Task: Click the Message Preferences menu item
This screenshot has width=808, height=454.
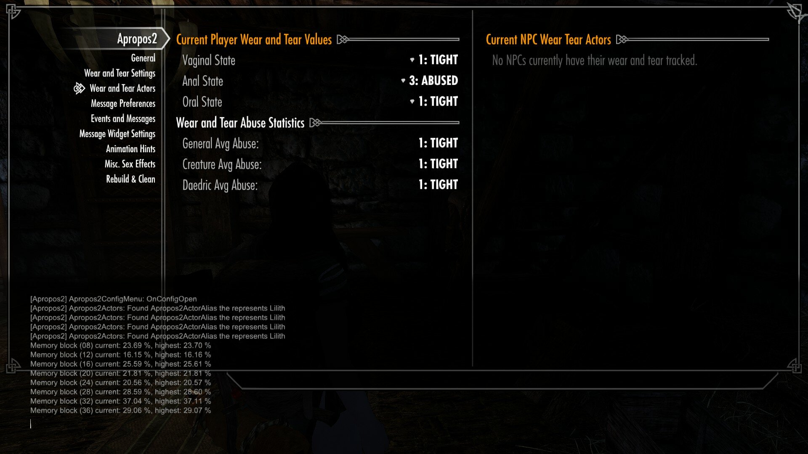Action: 122,103
